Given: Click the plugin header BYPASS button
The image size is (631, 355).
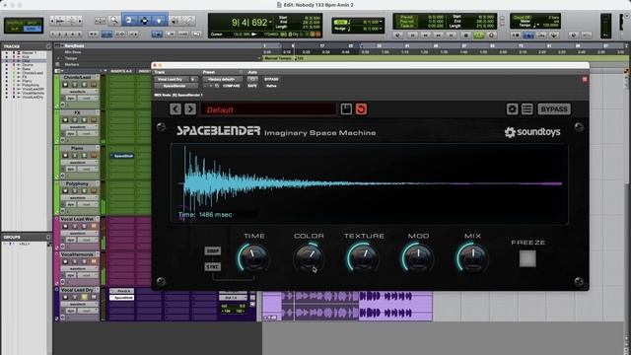Looking at the screenshot, I should pos(272,79).
